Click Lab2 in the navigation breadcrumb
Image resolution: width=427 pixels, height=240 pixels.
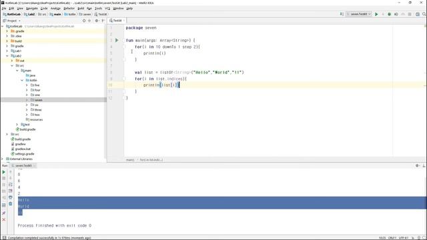click(x=29, y=14)
